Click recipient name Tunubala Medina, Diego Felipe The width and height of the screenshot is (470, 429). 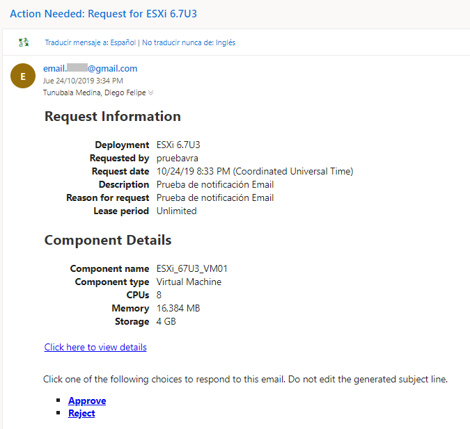(x=94, y=92)
